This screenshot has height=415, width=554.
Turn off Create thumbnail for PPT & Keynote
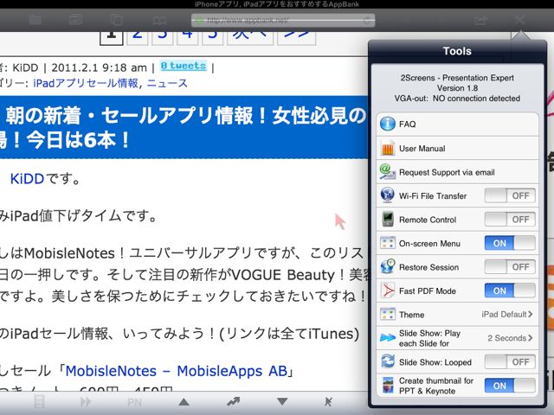510,386
